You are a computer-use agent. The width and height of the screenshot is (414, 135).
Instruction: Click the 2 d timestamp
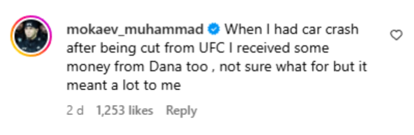[75, 111]
